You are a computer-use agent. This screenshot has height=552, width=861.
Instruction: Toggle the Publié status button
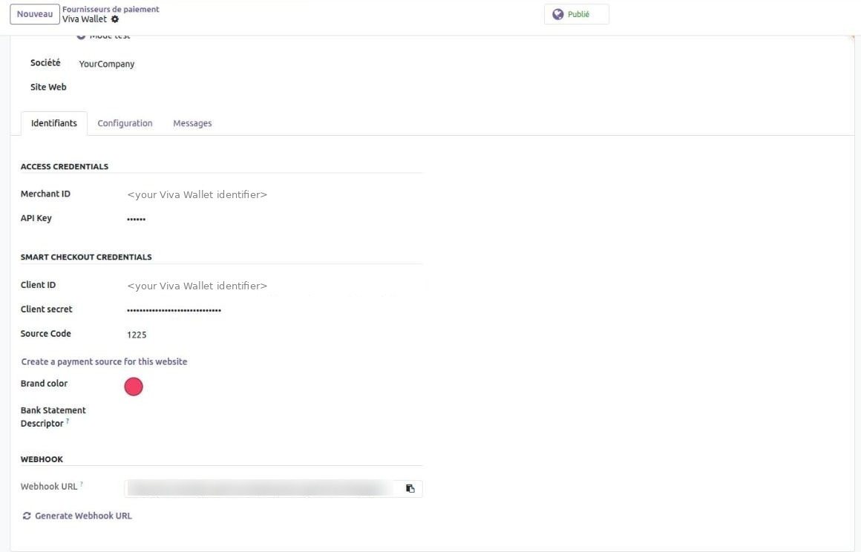point(576,14)
